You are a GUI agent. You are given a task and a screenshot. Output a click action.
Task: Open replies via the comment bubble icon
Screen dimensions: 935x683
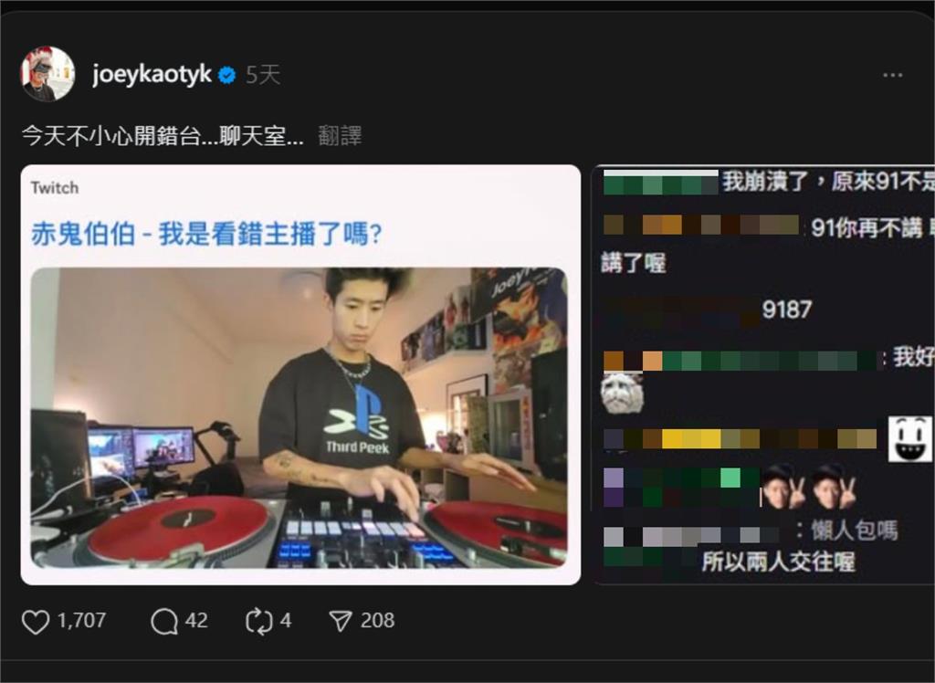click(164, 622)
